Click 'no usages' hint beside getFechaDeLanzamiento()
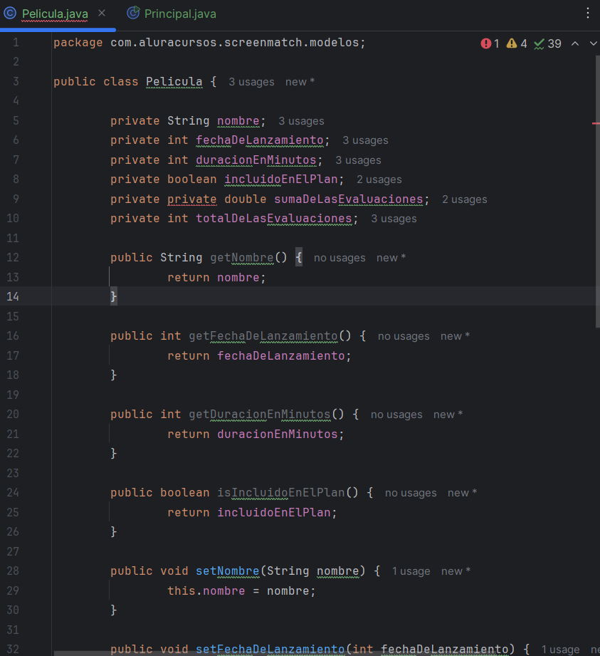Image resolution: width=600 pixels, height=656 pixels. [x=404, y=336]
